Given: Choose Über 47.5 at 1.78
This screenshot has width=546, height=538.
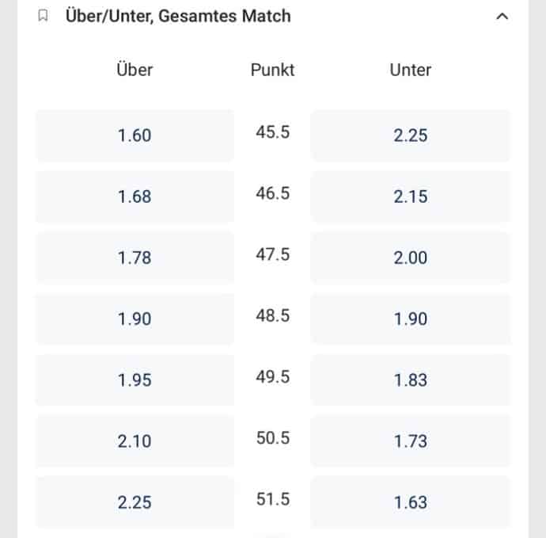Looking at the screenshot, I should tap(135, 258).
